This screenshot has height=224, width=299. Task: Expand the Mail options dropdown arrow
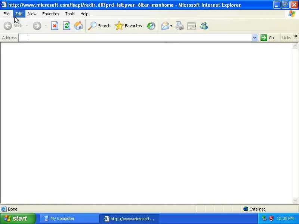tap(171, 26)
